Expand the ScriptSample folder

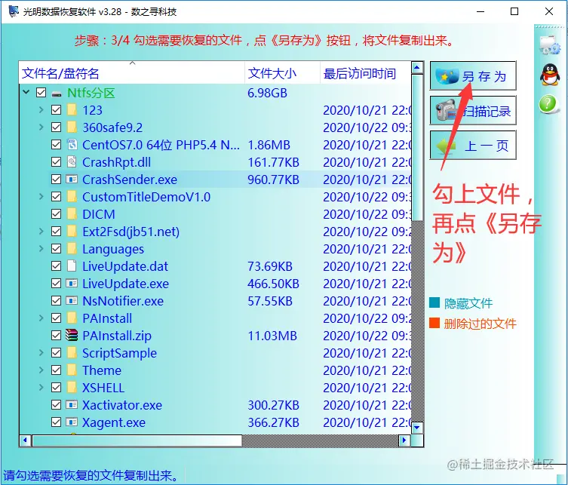point(41,352)
